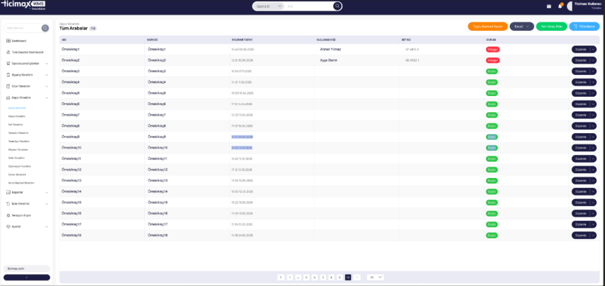Click the DURUM column header
The image size is (605, 286).
pos(490,39)
